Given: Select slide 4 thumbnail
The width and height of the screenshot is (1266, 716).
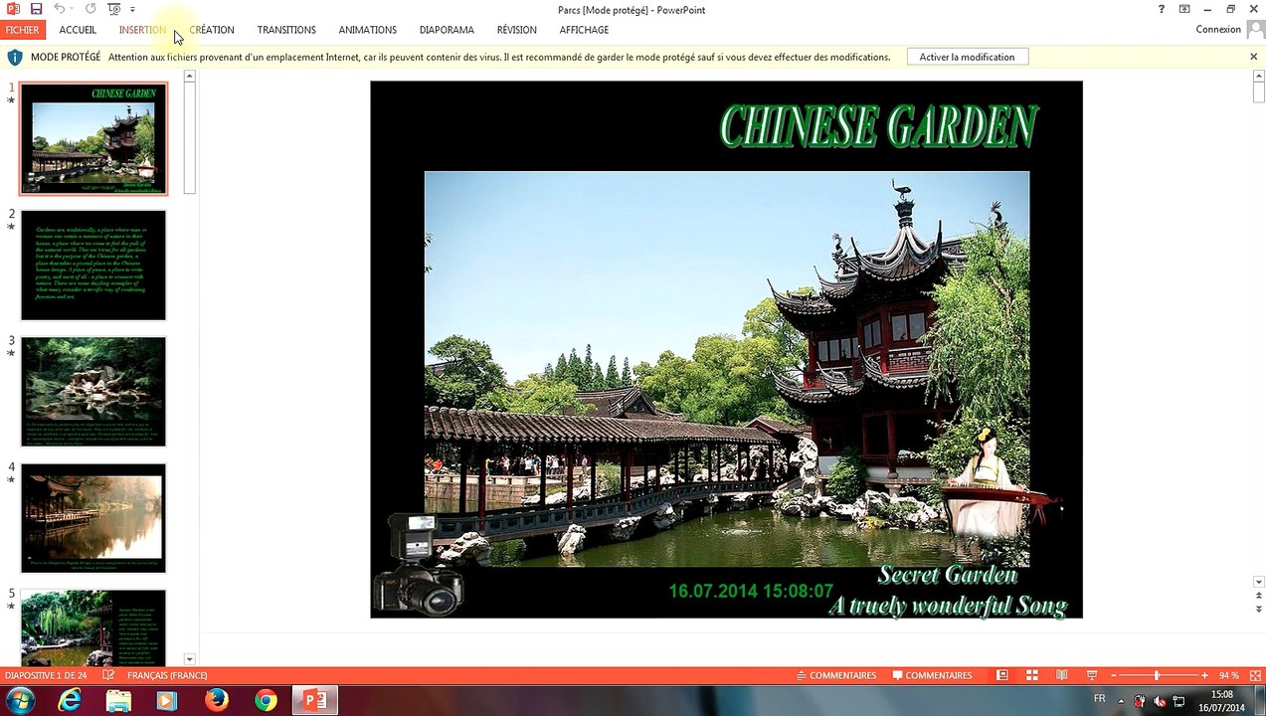Looking at the screenshot, I should (x=93, y=518).
